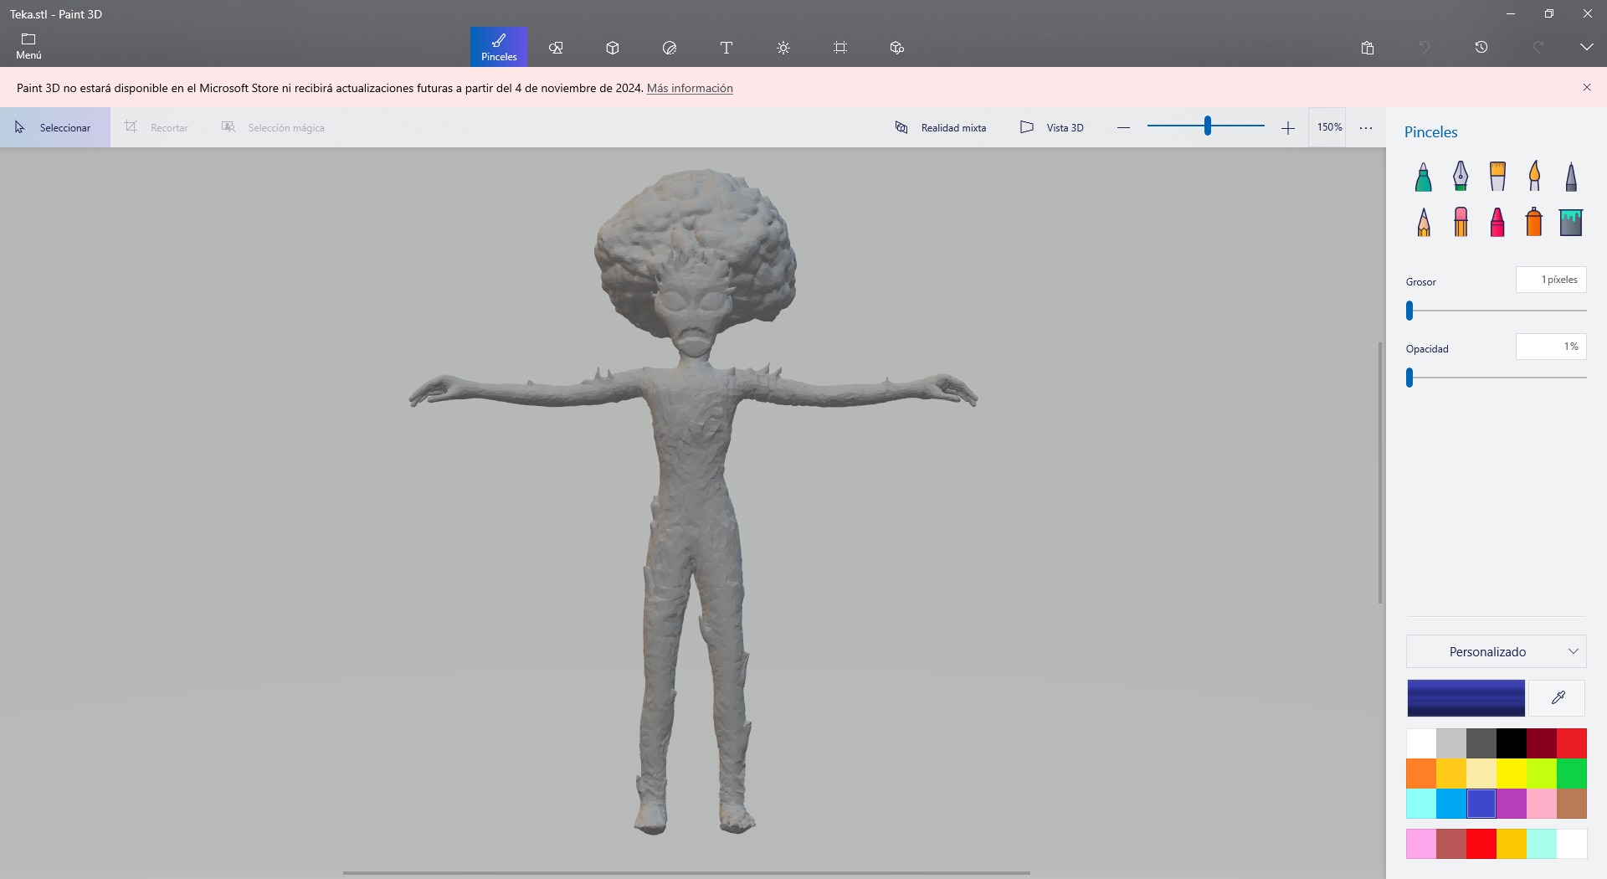Pick the dark red color swatch

point(1542,743)
